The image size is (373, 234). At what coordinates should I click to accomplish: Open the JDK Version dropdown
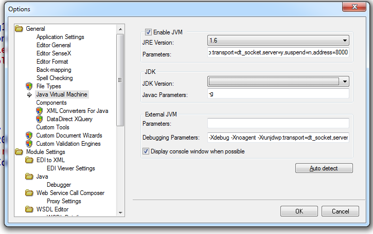coord(345,82)
